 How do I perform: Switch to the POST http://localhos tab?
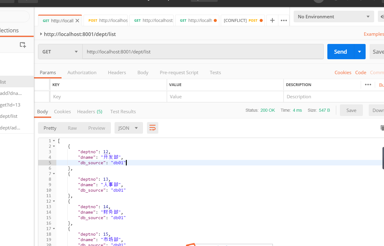pyautogui.click(x=106, y=20)
